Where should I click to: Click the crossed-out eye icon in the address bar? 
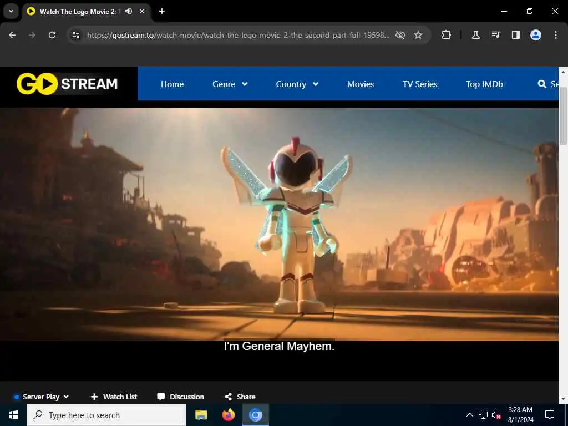pos(400,35)
